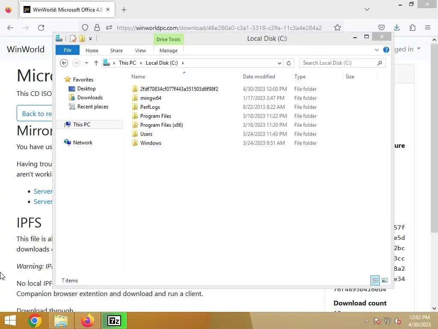Select Favorites in the navigation pane
The image size is (438, 329).
point(83,79)
